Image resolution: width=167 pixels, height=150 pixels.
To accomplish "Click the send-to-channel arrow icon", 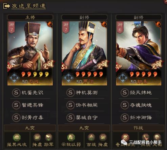I will (6, 6).
